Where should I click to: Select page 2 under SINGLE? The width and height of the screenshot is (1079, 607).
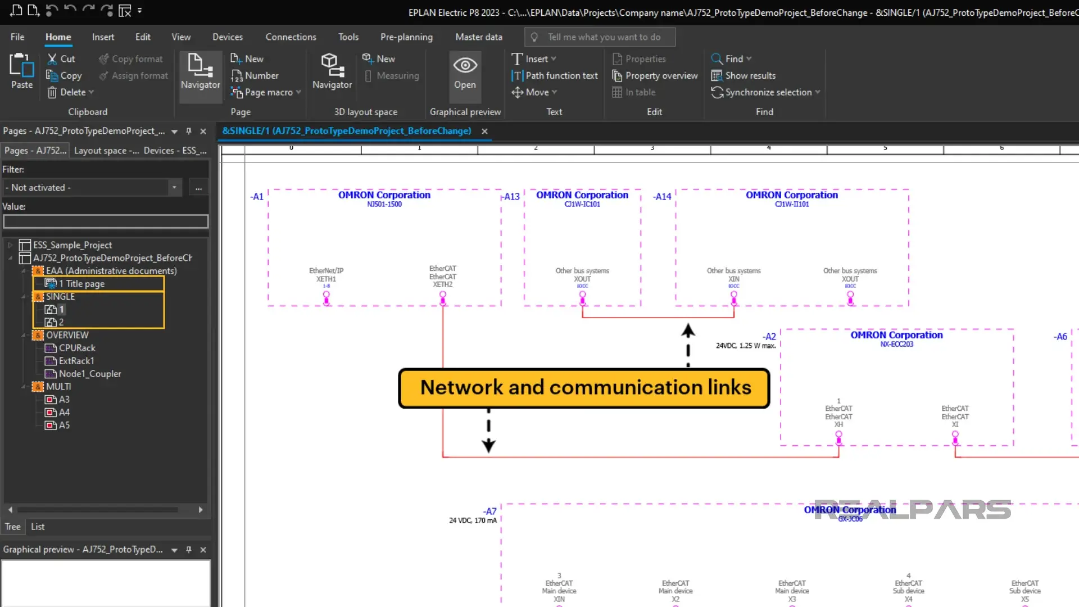[55, 322]
